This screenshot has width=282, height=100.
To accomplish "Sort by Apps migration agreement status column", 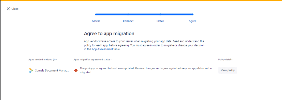I will (x=92, y=59).
